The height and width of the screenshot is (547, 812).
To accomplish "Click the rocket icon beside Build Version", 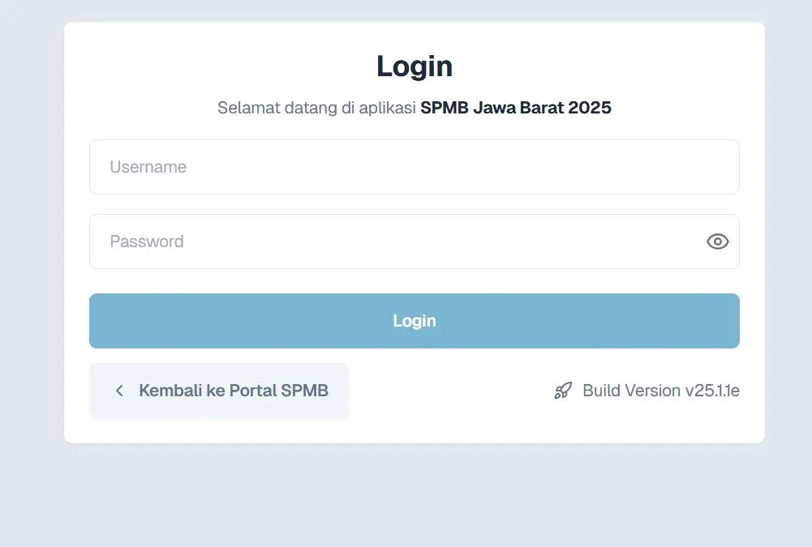I will [563, 391].
